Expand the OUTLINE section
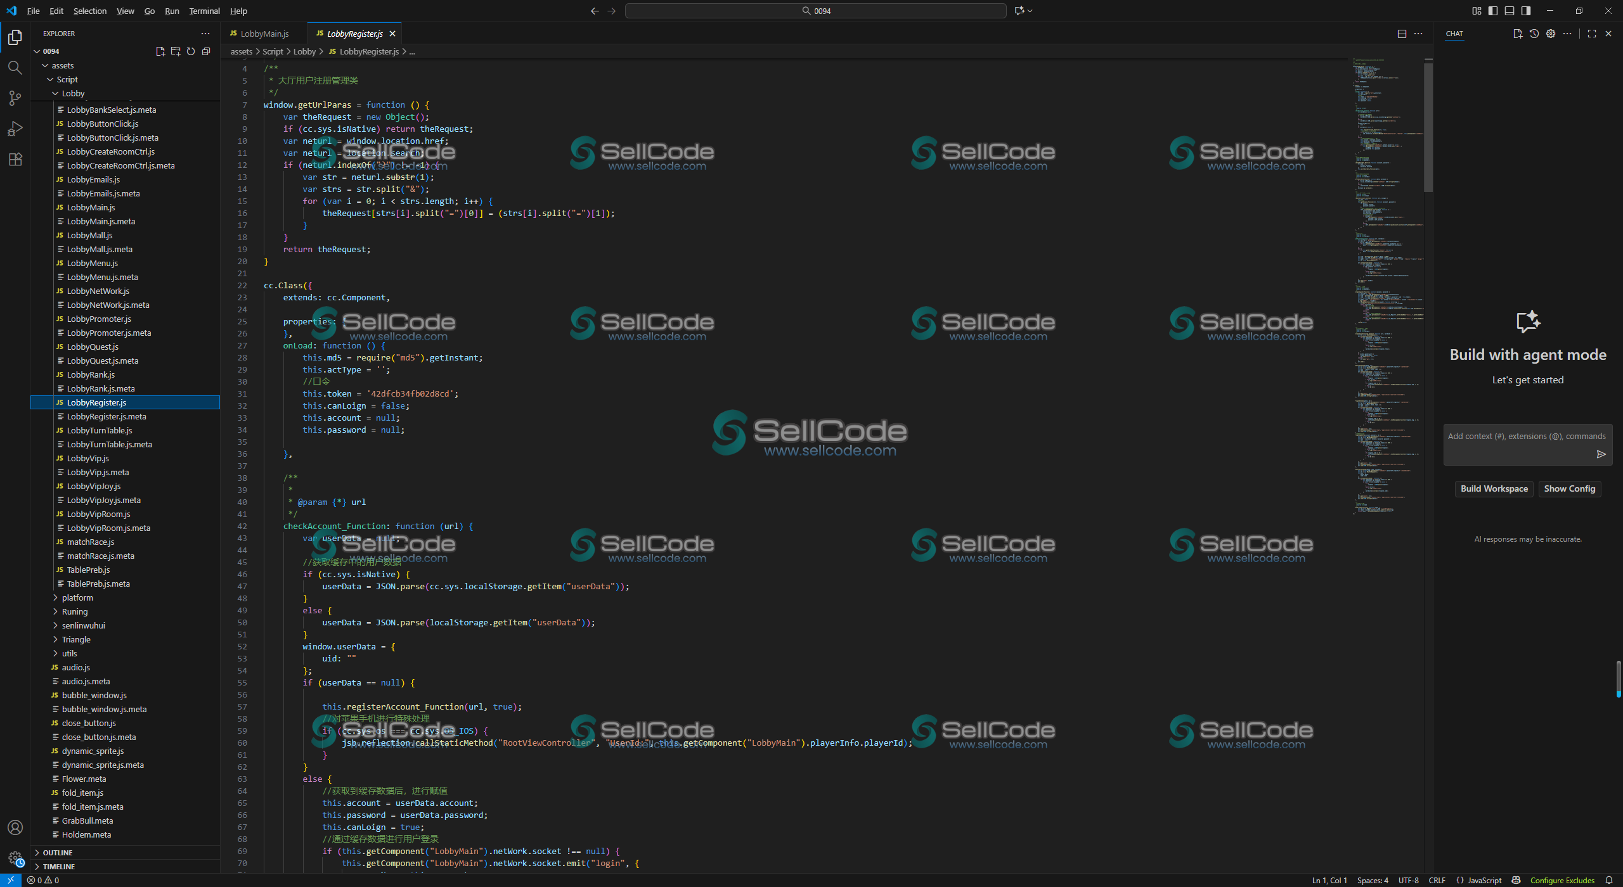Viewport: 1623px width, 887px height. point(58,853)
